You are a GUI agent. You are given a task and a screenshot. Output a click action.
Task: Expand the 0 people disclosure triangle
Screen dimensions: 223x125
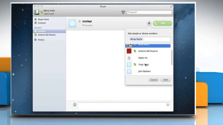click(x=83, y=25)
